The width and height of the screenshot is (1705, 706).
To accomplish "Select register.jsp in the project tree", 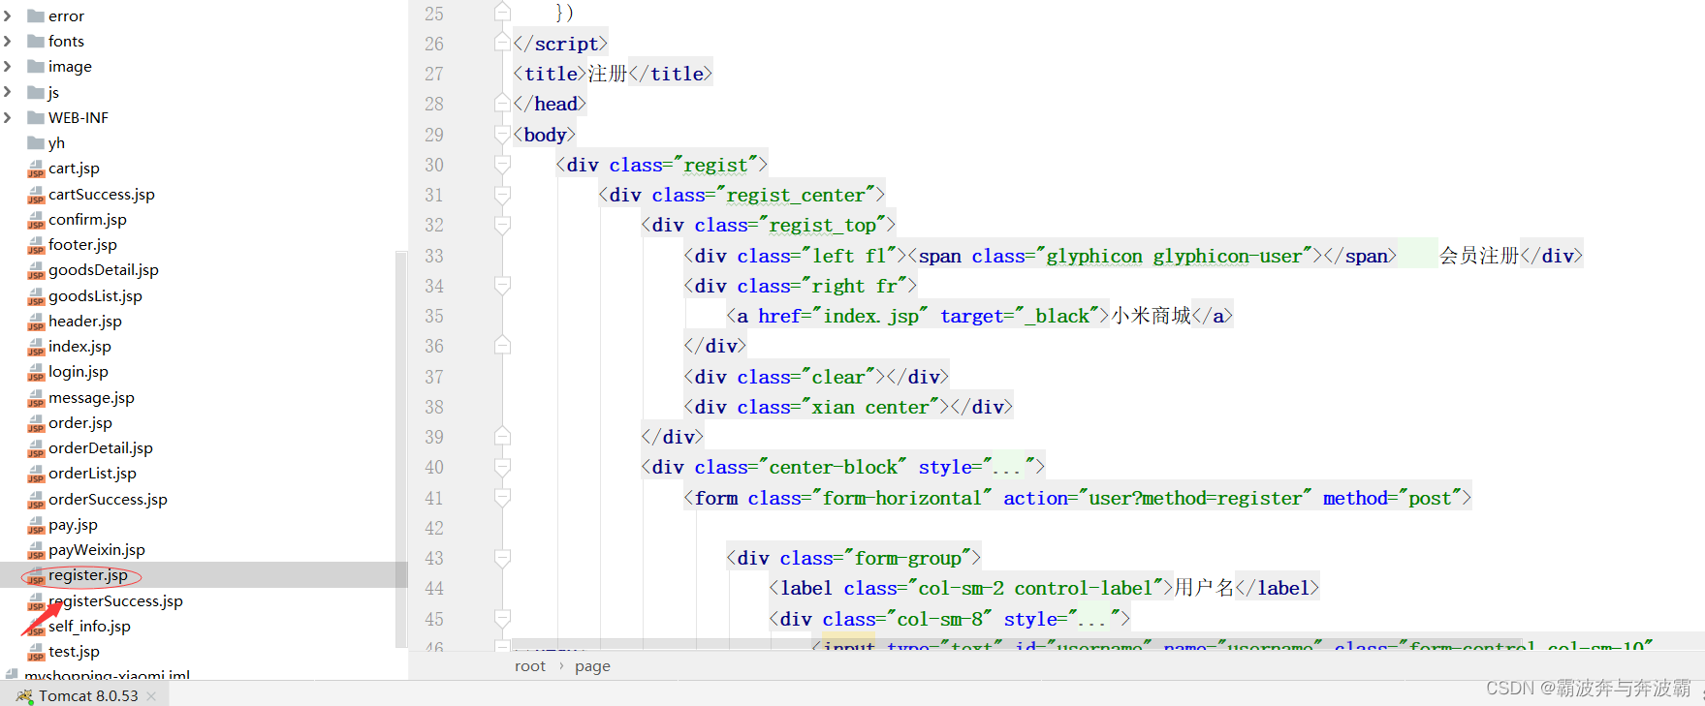I will coord(88,575).
